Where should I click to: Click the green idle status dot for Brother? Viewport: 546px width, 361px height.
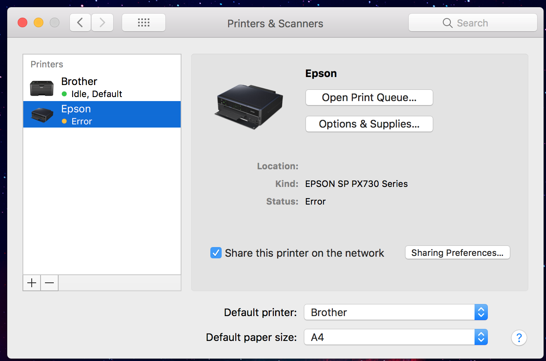coord(64,94)
